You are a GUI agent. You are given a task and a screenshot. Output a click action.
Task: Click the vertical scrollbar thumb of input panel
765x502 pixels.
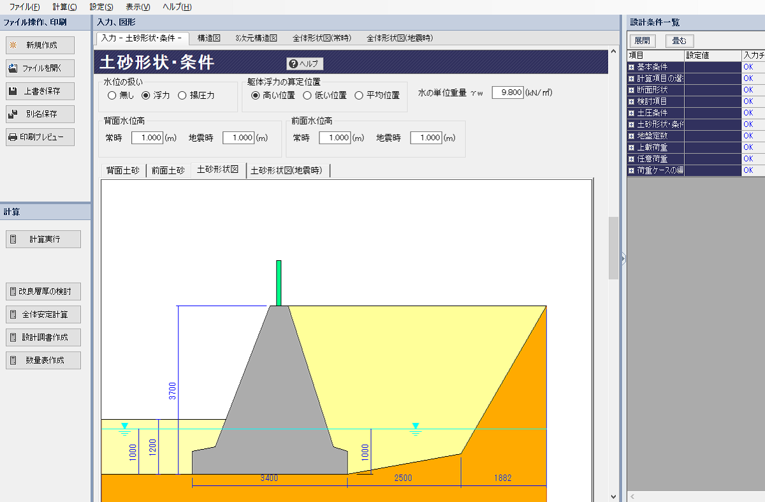coord(613,247)
